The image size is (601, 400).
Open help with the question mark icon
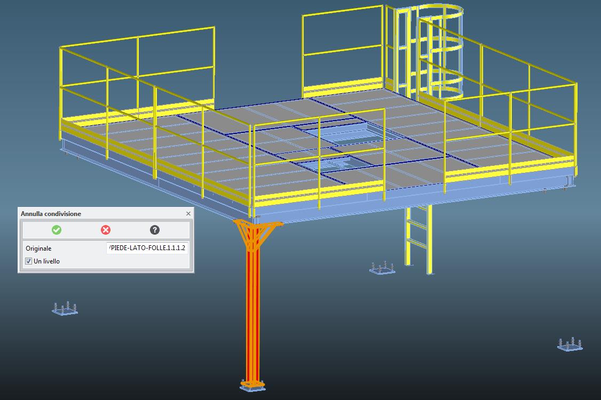(154, 230)
